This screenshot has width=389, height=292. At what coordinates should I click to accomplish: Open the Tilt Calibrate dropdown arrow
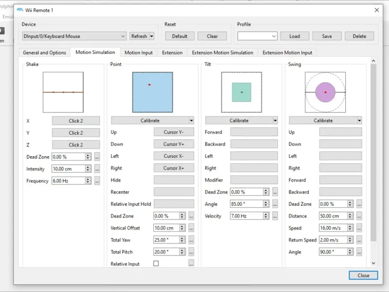[275, 120]
